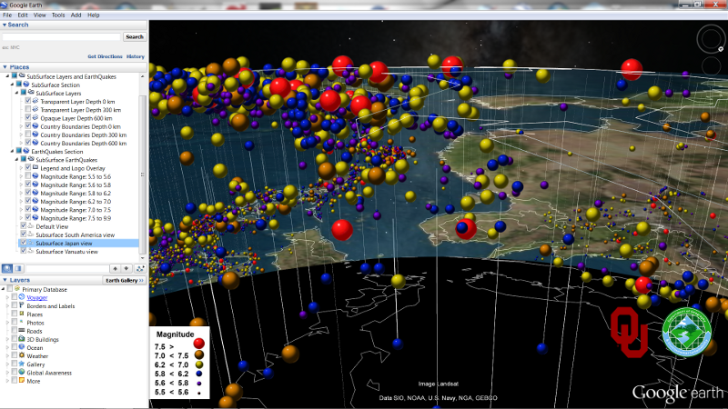Viewport: 728px width, 409px height.
Task: Collapse the EarthQuakes Section node
Action: 12,151
